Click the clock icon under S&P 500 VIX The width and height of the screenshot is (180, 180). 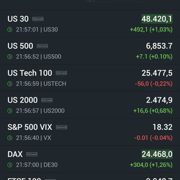point(10,138)
